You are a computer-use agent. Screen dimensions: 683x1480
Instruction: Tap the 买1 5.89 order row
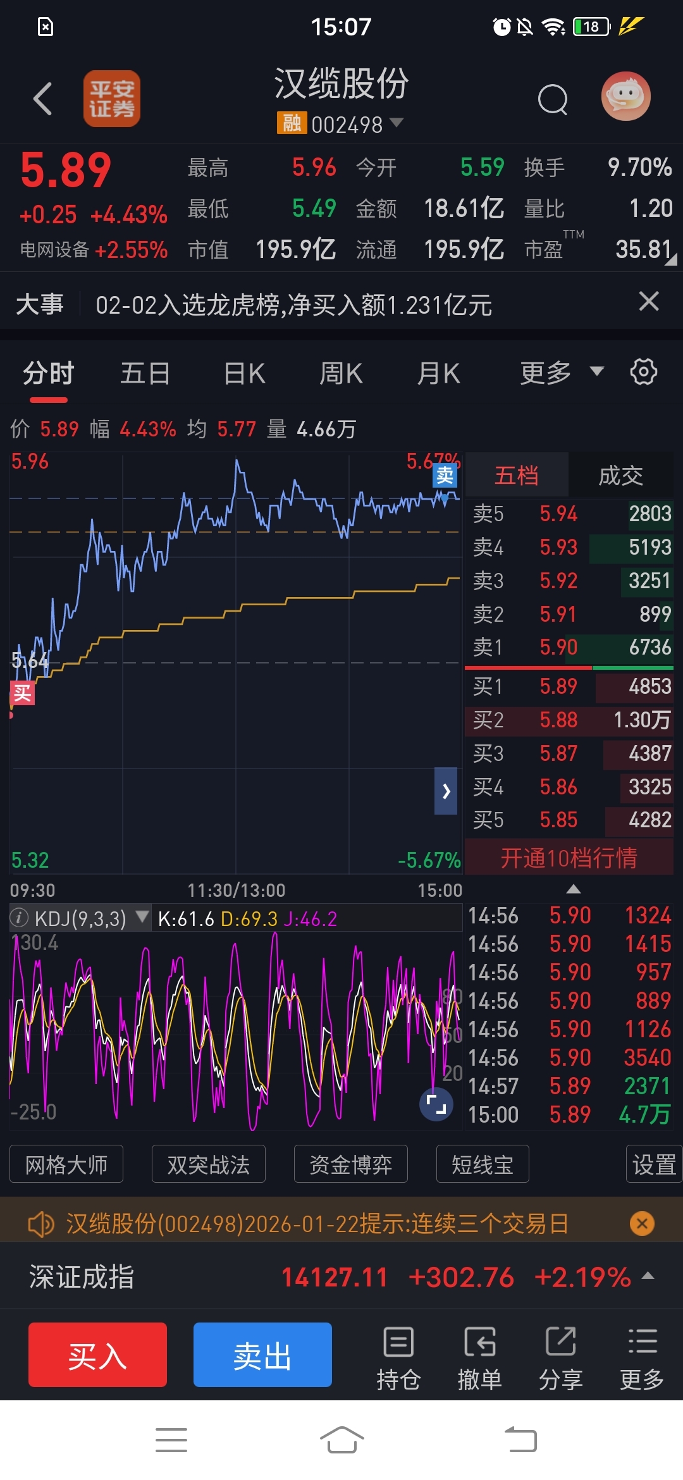(x=569, y=686)
